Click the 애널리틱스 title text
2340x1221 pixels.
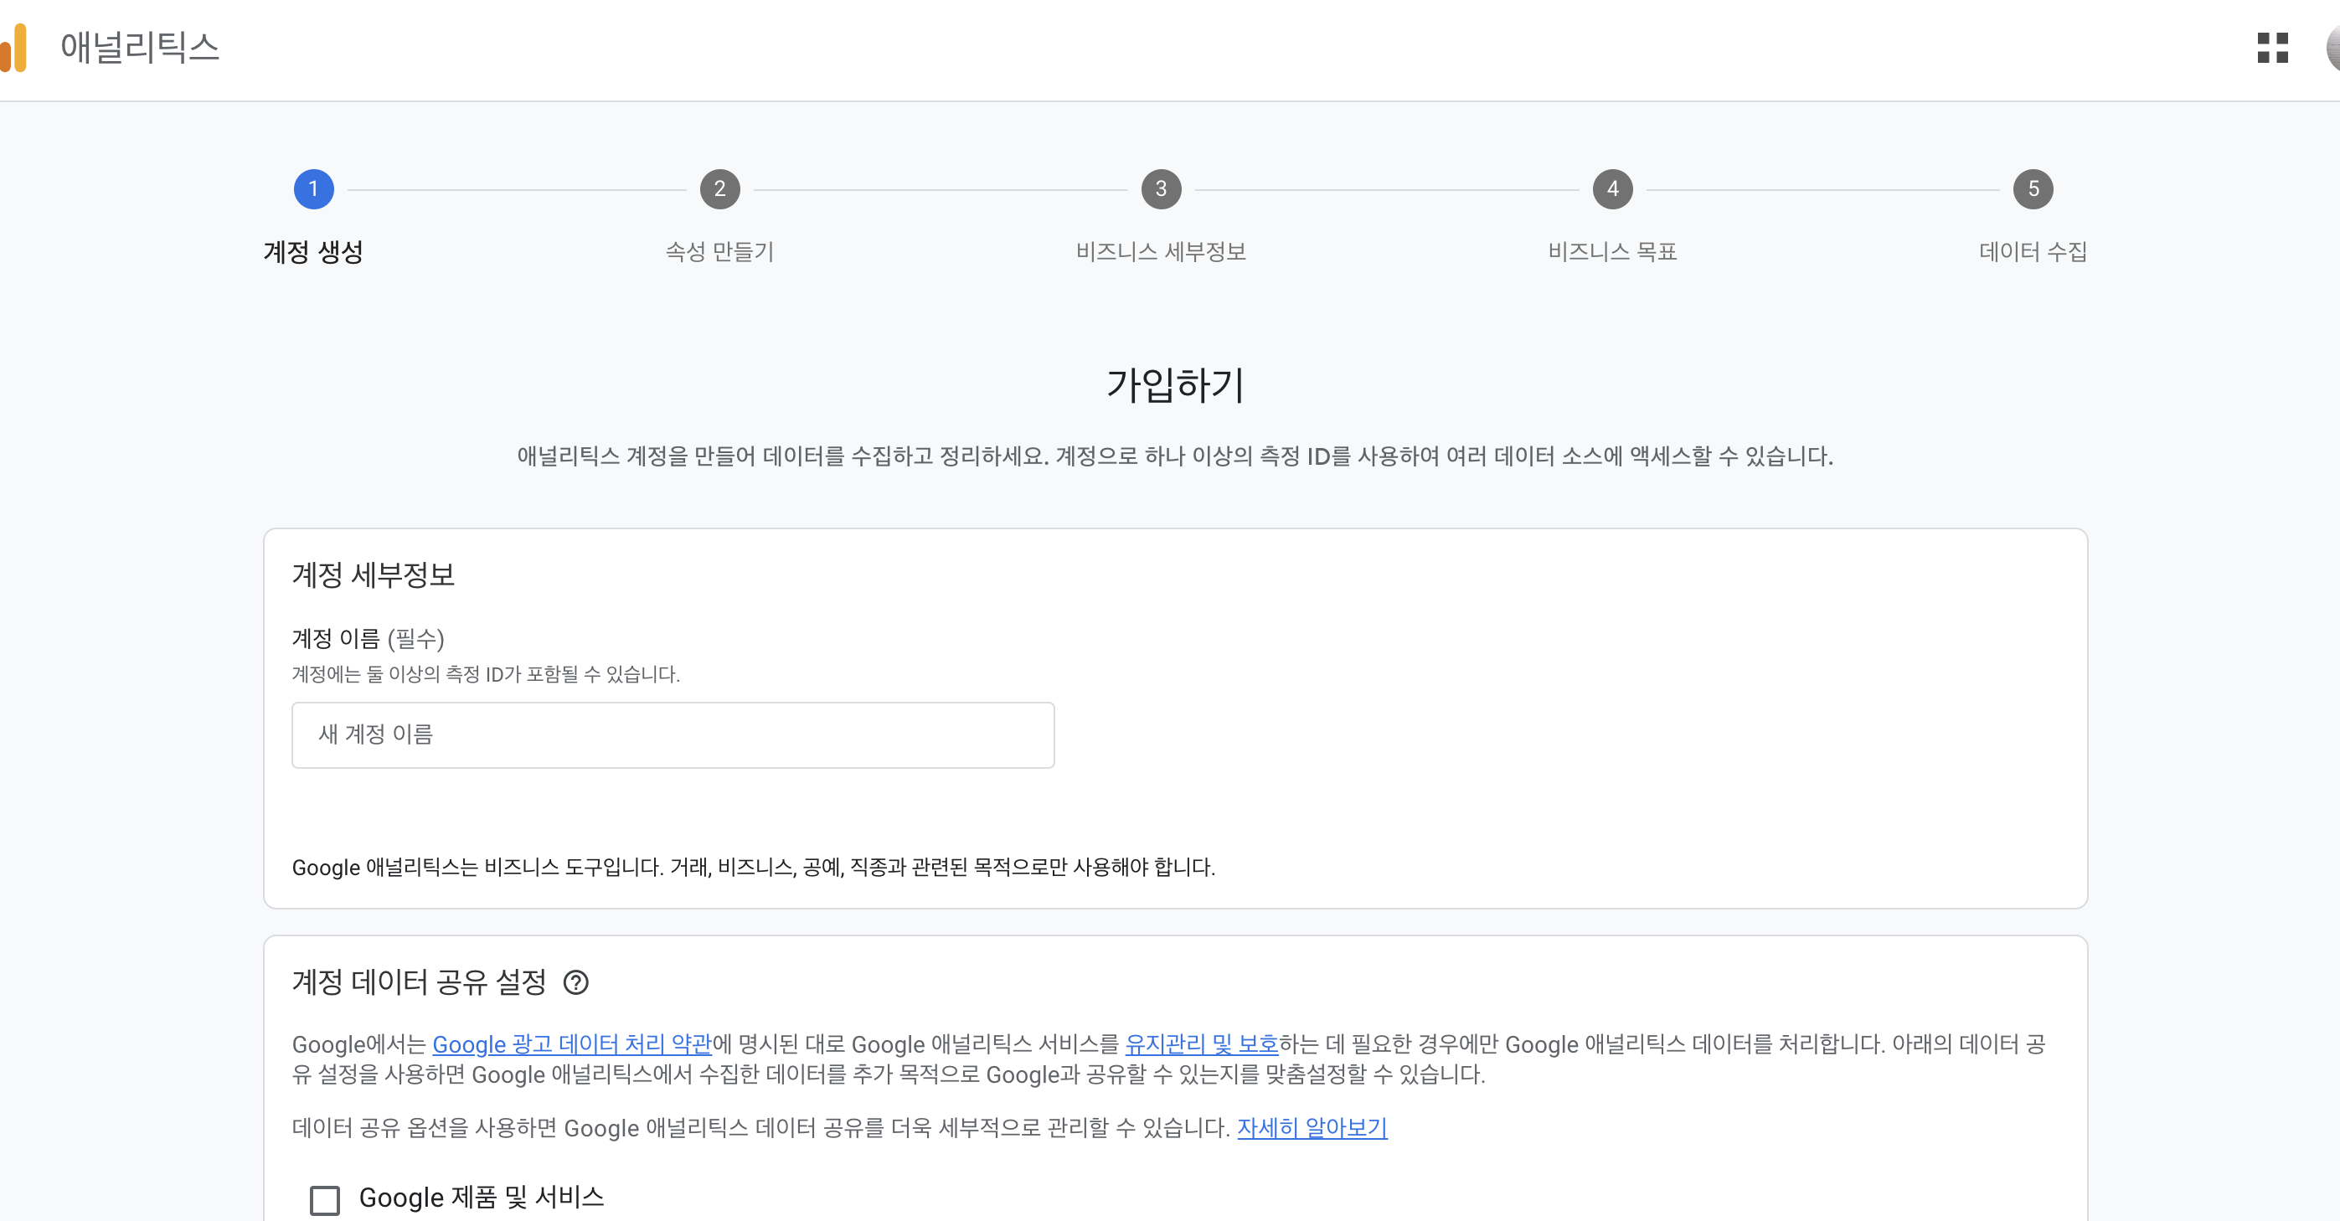[x=140, y=47]
